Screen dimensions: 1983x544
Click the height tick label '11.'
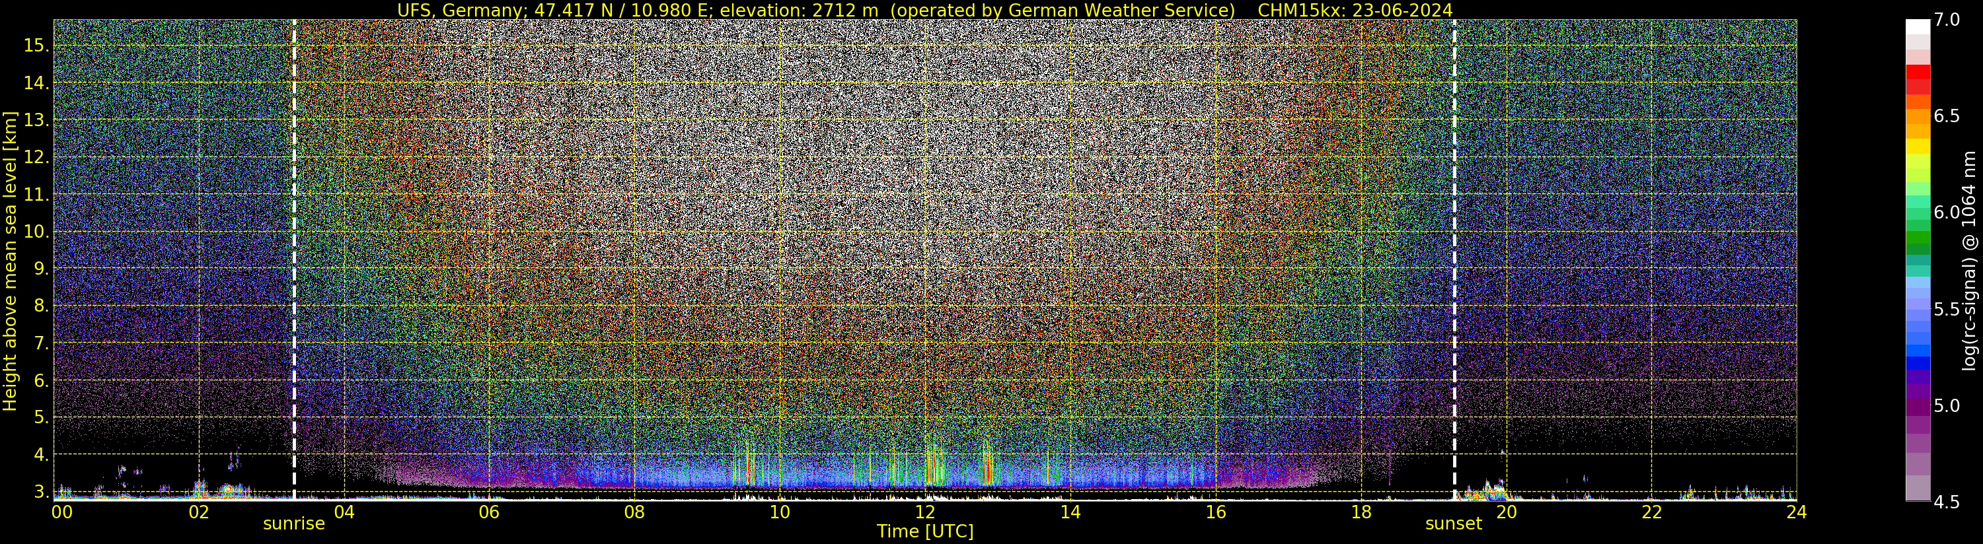coord(36,195)
